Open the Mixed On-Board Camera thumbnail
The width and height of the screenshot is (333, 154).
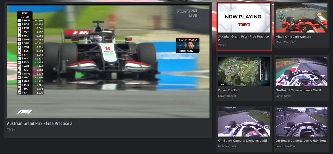[x=302, y=18]
